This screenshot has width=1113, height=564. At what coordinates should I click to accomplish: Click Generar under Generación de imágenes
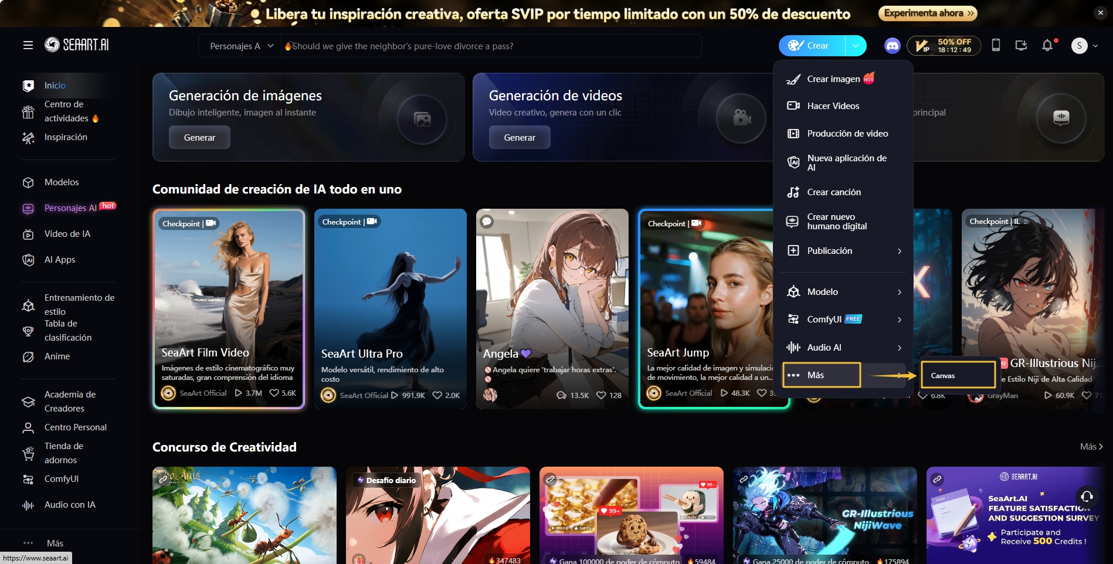[x=199, y=138]
